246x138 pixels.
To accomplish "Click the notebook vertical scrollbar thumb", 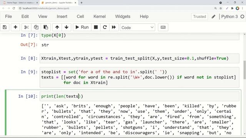I will (244, 70).
